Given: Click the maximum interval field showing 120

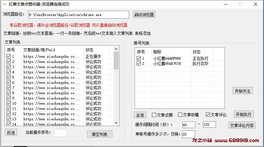Looking at the screenshot, I should click(209, 125).
